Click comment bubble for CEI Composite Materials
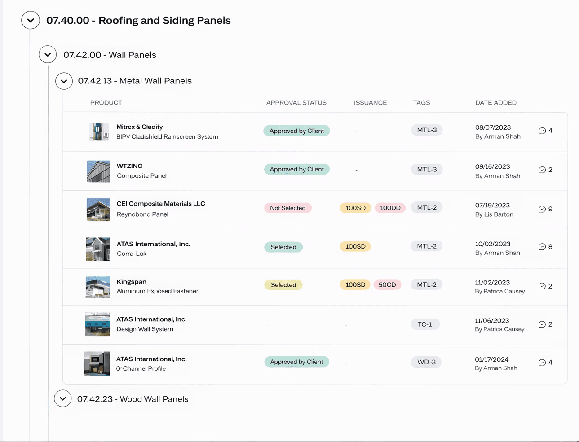Viewport: 579px width, 442px height. 542,209
